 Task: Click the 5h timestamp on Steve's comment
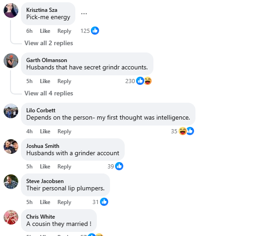pyautogui.click(x=29, y=202)
